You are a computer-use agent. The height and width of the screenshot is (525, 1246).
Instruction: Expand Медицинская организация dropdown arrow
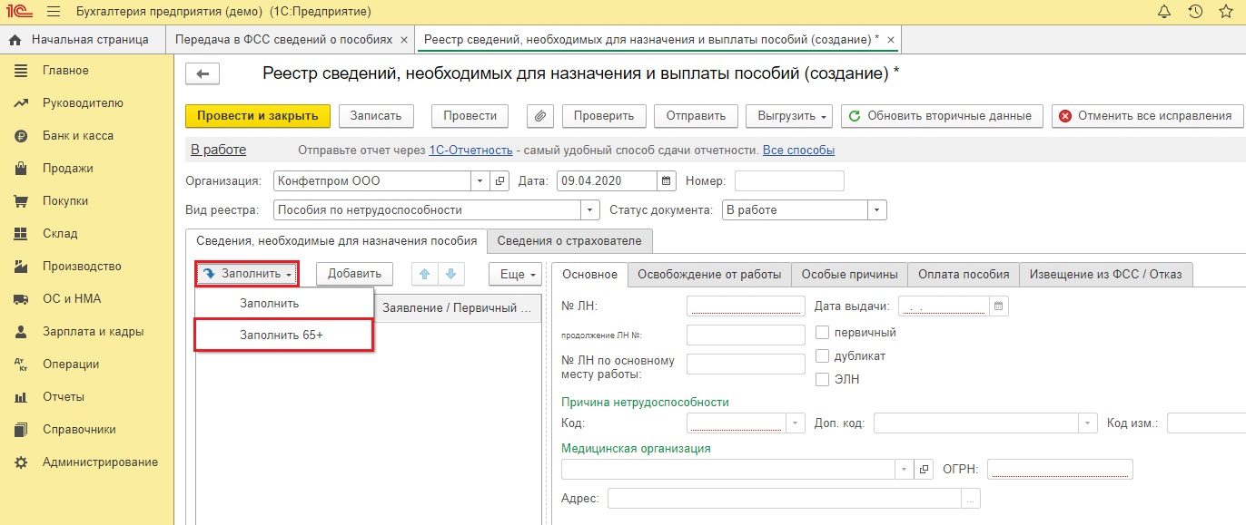(x=905, y=469)
